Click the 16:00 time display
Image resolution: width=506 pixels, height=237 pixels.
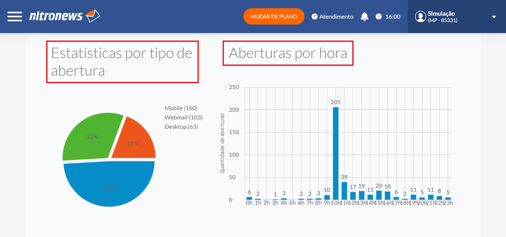click(x=393, y=17)
